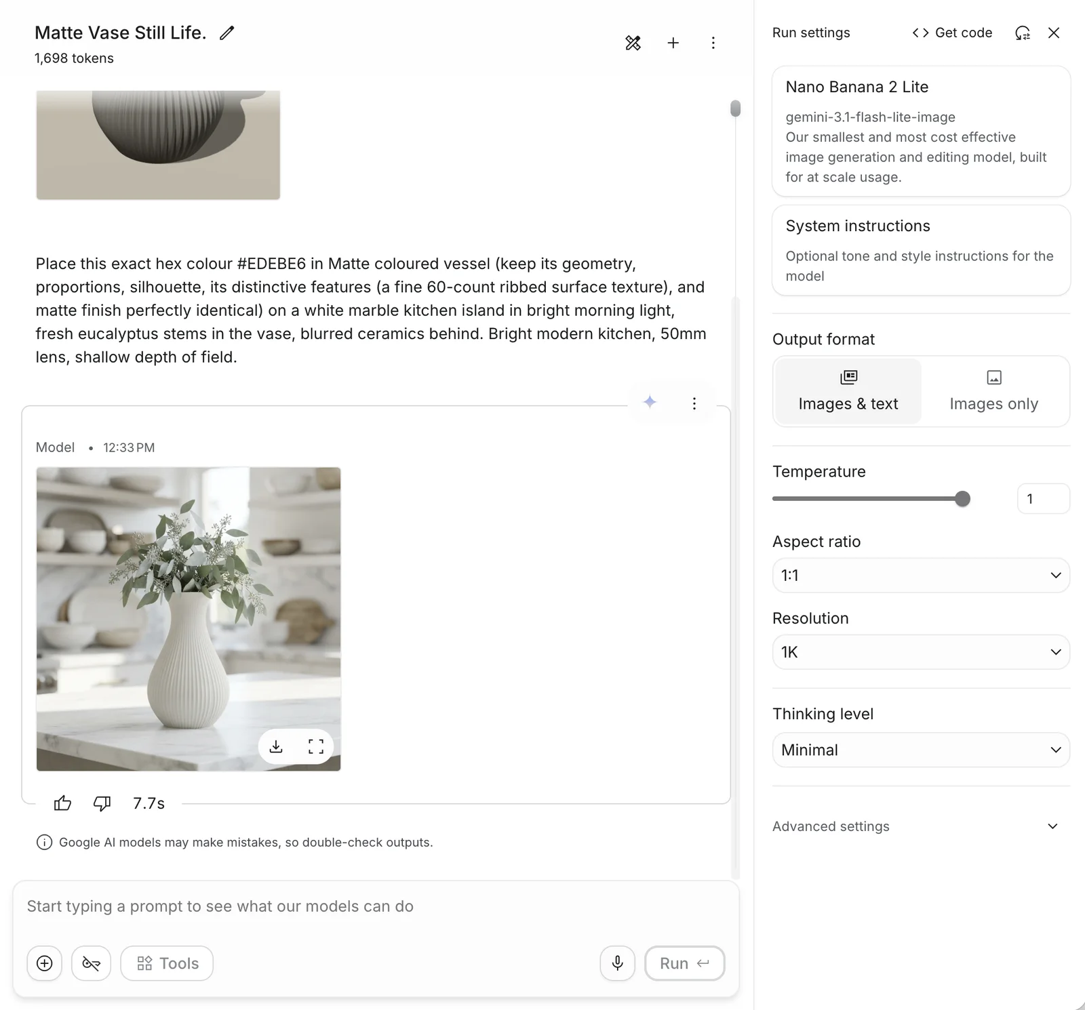Screen dimensions: 1085x1010
Task: Open the generated eucalyptus vase image
Action: pos(189,619)
